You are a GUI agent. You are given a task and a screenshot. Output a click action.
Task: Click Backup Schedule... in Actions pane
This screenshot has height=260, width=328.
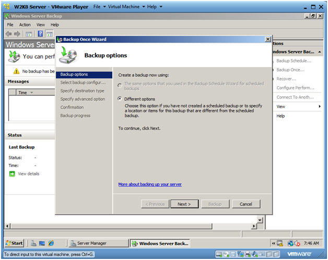tap(294, 61)
